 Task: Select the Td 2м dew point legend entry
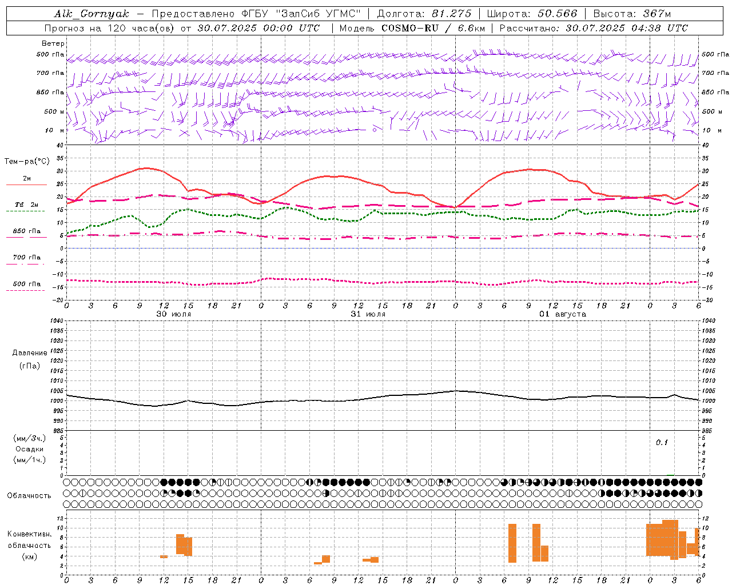27,205
